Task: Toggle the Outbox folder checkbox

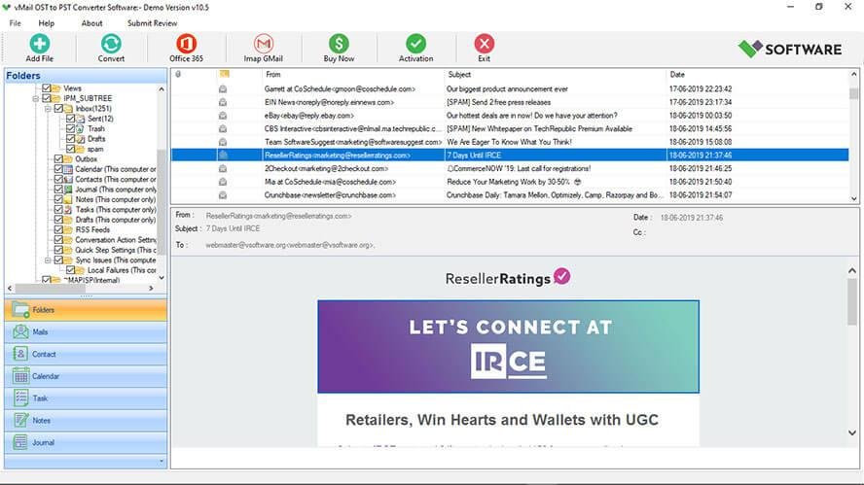Action: pos(59,159)
